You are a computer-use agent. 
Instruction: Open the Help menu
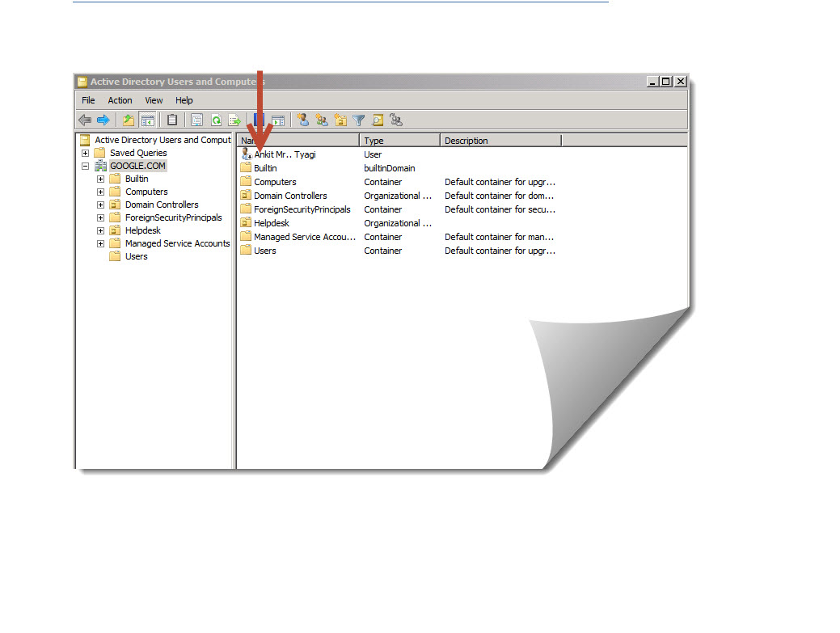[184, 100]
